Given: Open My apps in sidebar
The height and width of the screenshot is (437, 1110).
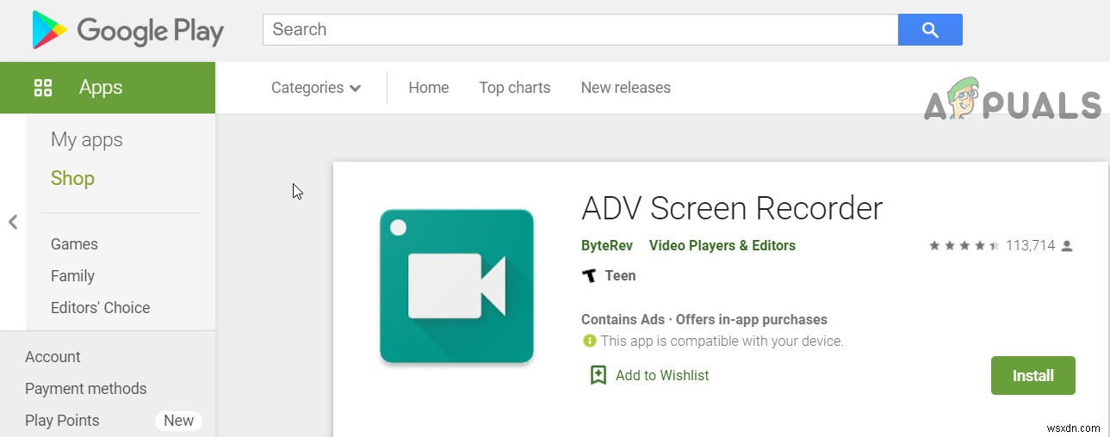Looking at the screenshot, I should (87, 139).
